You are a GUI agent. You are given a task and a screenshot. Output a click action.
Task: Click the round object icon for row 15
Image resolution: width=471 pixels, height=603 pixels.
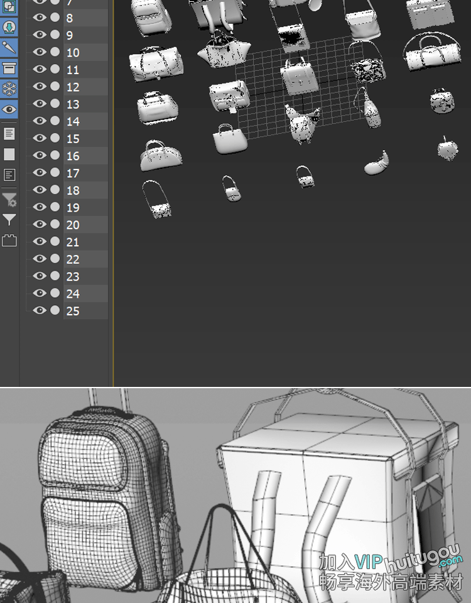pyautogui.click(x=55, y=138)
